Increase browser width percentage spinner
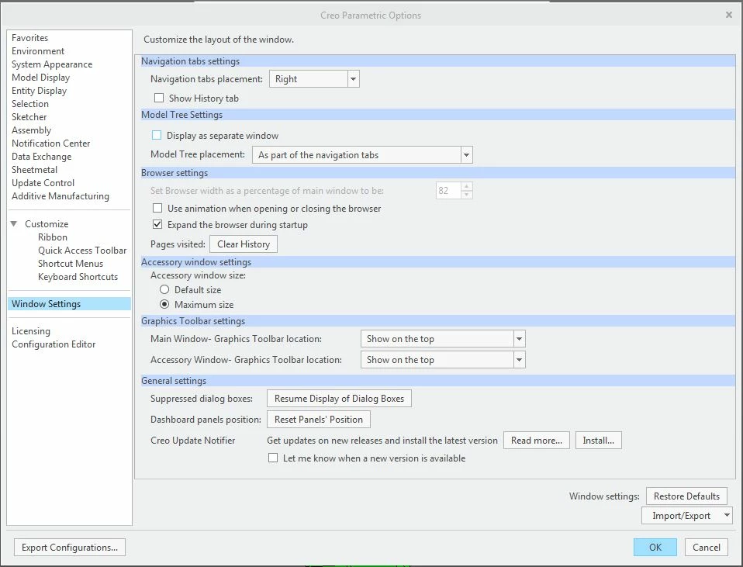 (x=467, y=186)
